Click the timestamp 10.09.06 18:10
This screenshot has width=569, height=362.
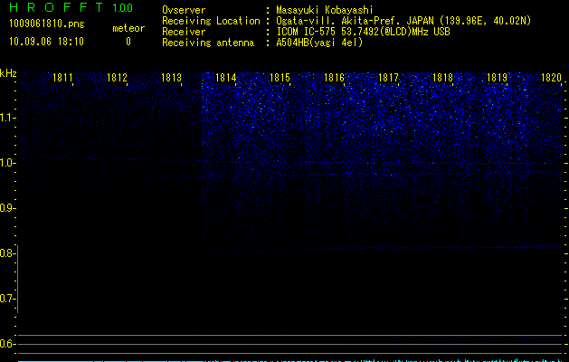[46, 42]
